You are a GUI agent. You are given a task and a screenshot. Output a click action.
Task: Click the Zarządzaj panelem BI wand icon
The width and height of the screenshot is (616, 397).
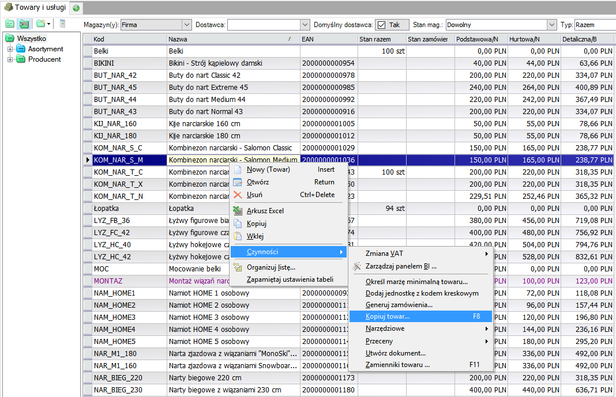coord(356,266)
